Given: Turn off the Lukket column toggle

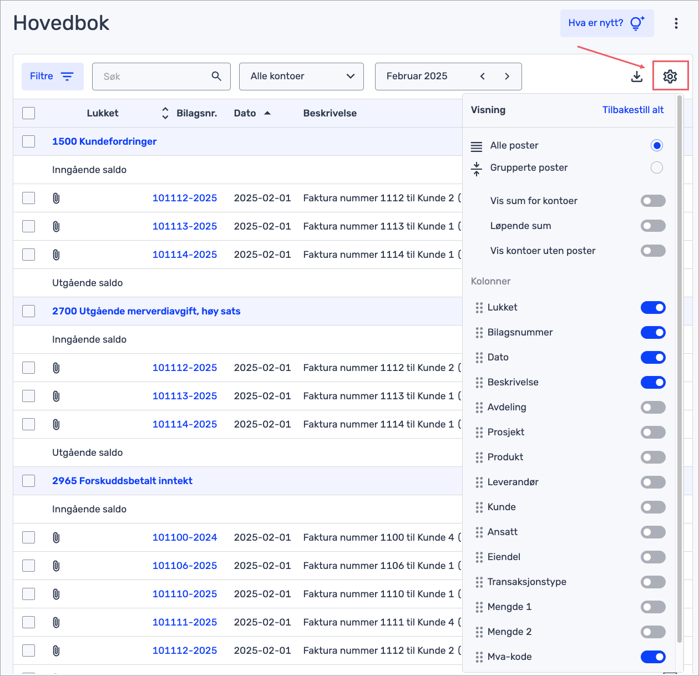Looking at the screenshot, I should click(653, 307).
